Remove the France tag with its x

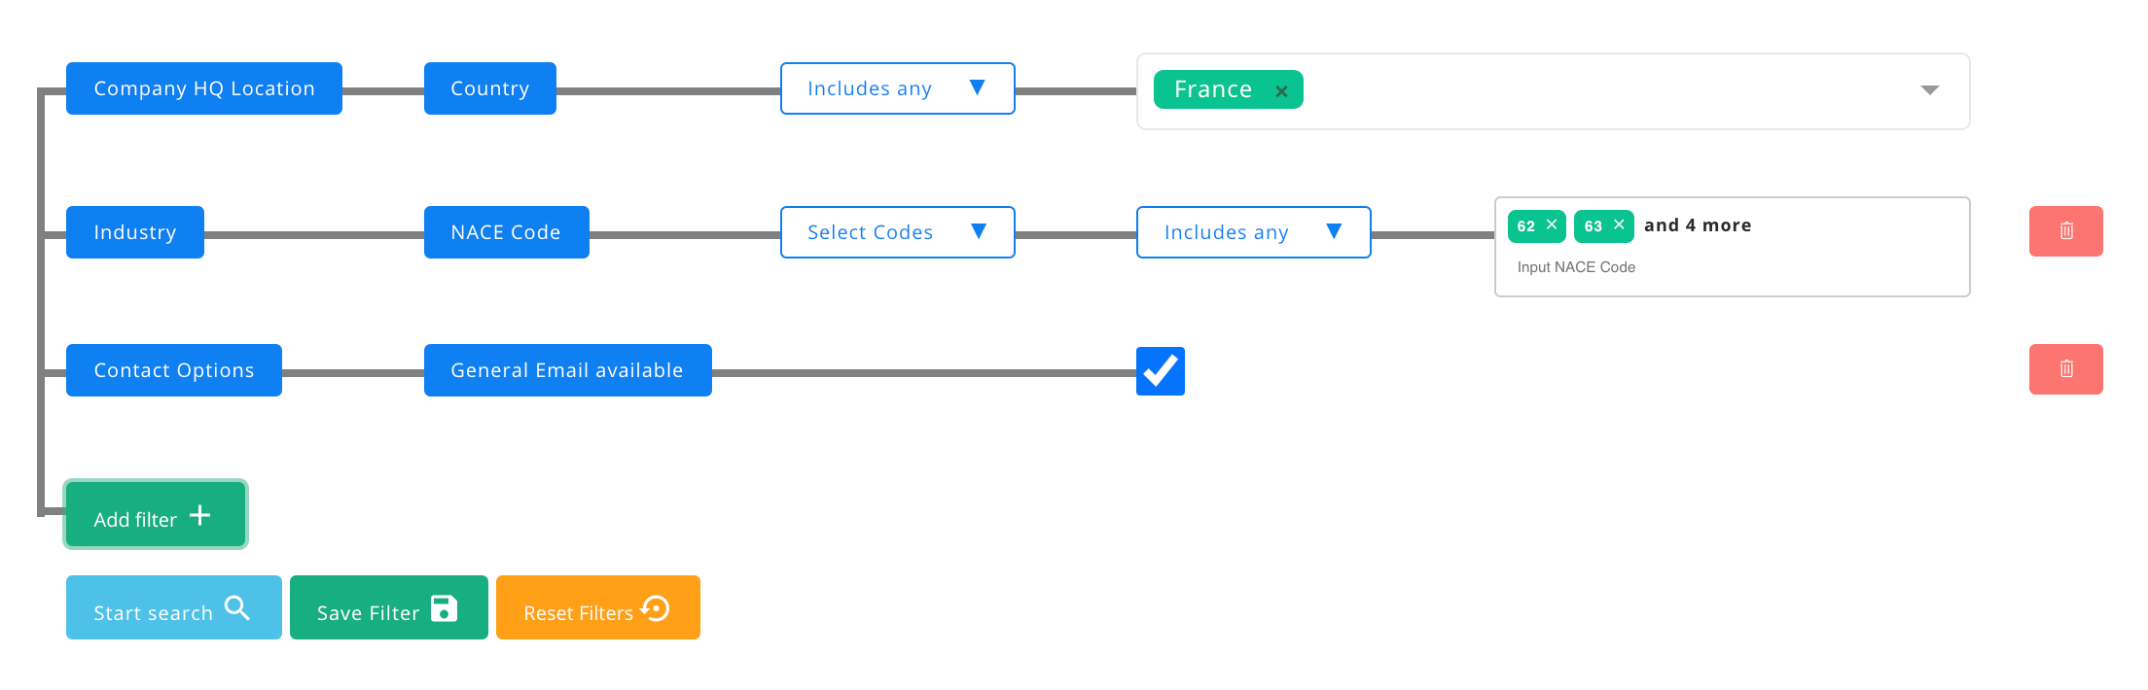[x=1281, y=91]
